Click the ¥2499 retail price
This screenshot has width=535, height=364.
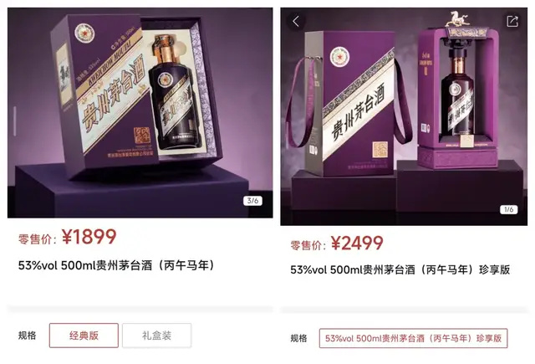[357, 243]
